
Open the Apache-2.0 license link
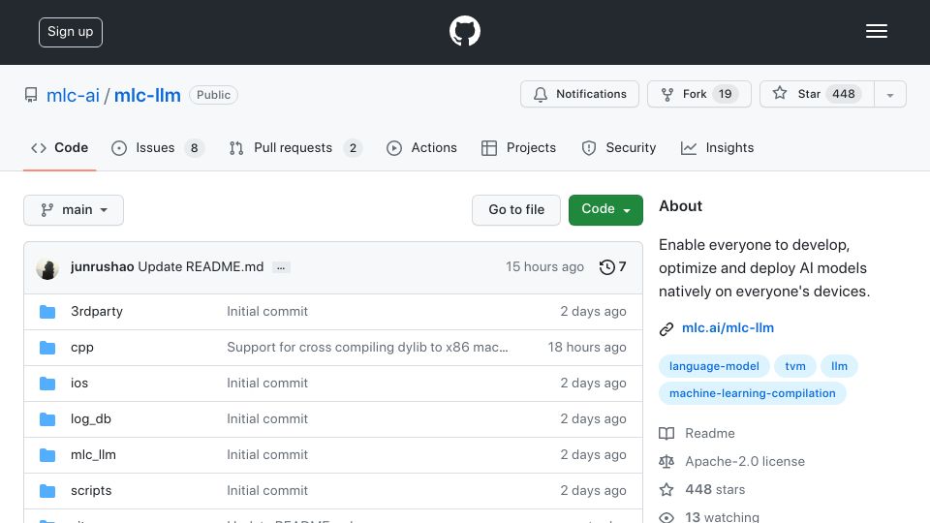(732, 461)
